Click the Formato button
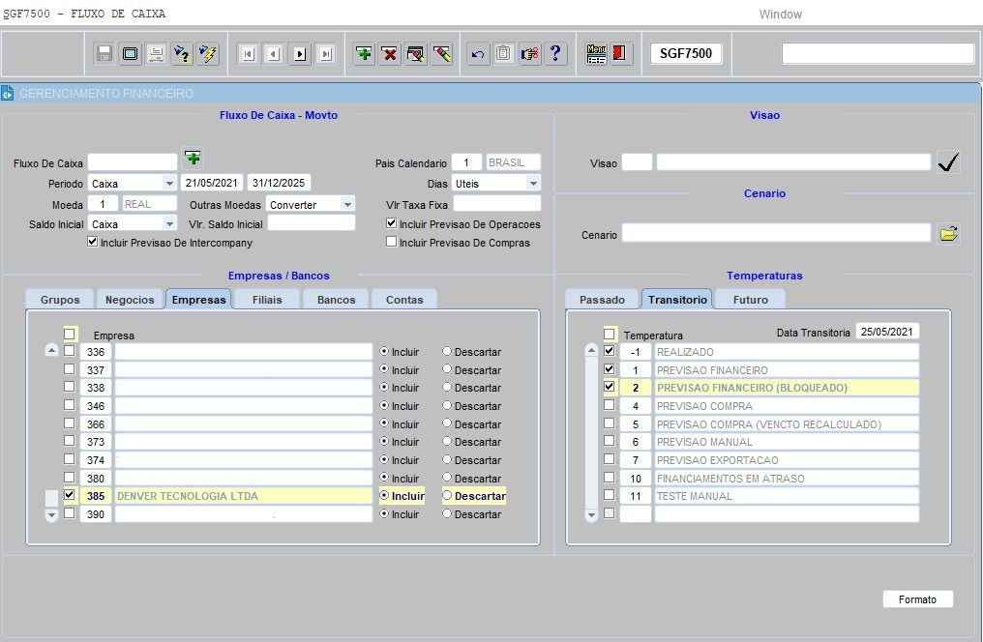Image resolution: width=983 pixels, height=642 pixels. pyautogui.click(x=918, y=599)
